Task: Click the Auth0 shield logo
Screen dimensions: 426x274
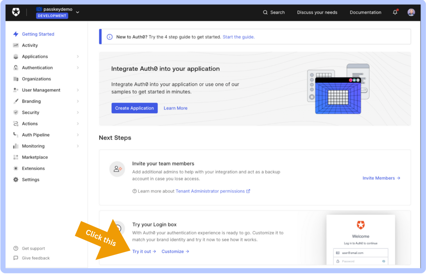Action: pyautogui.click(x=16, y=12)
